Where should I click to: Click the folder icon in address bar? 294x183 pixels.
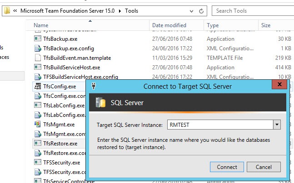pyautogui.click(x=7, y=11)
